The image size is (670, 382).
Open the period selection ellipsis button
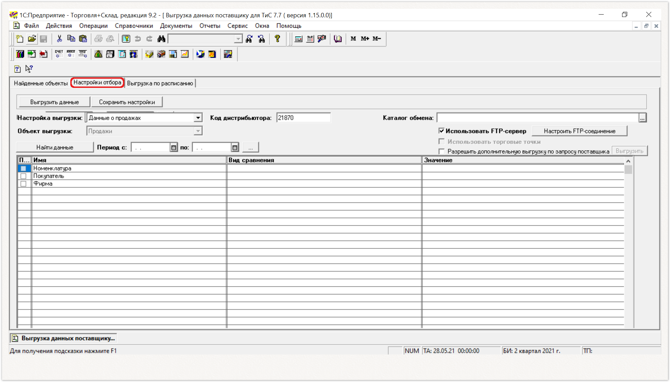pyautogui.click(x=251, y=147)
